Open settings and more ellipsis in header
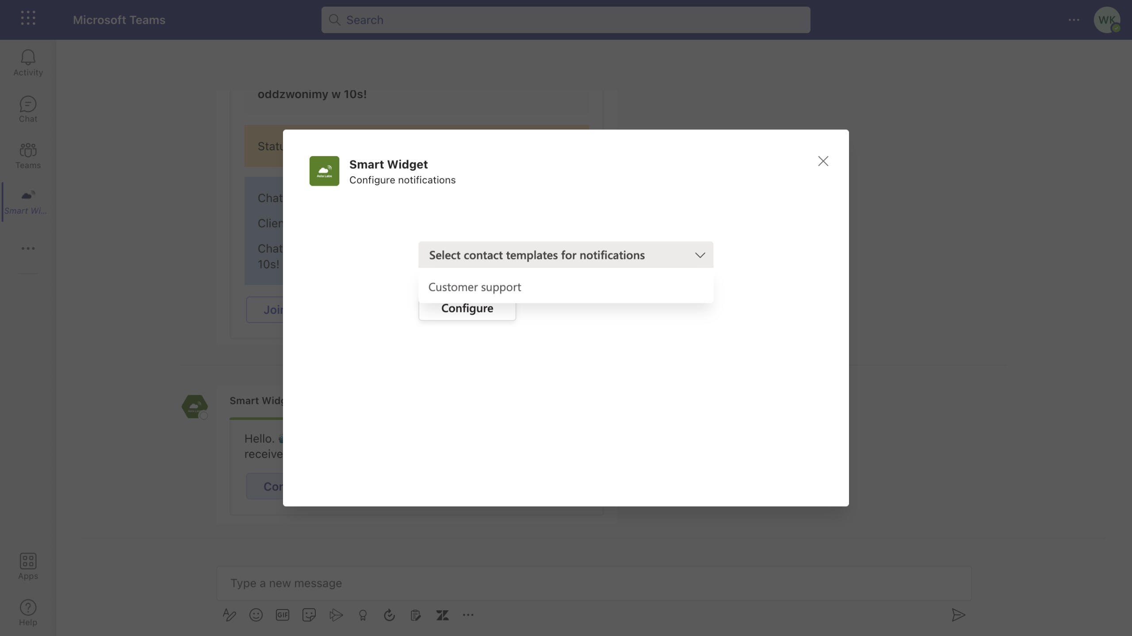1132x636 pixels. pyautogui.click(x=1074, y=20)
